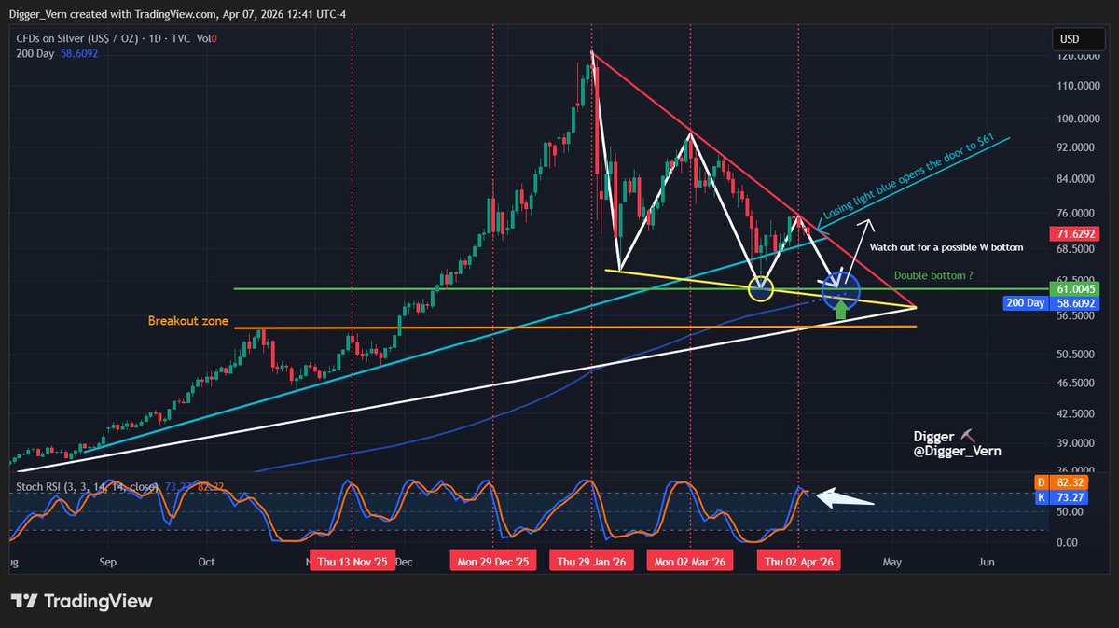This screenshot has width=1119, height=628.
Task: Click the 'Breakout zone' orange label
Action: [x=186, y=320]
